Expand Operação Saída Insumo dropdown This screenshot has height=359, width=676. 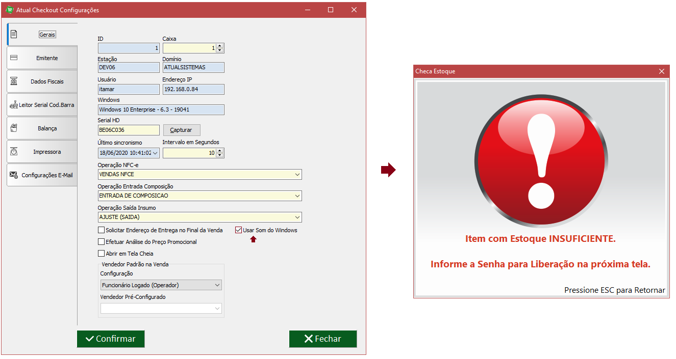tap(297, 217)
